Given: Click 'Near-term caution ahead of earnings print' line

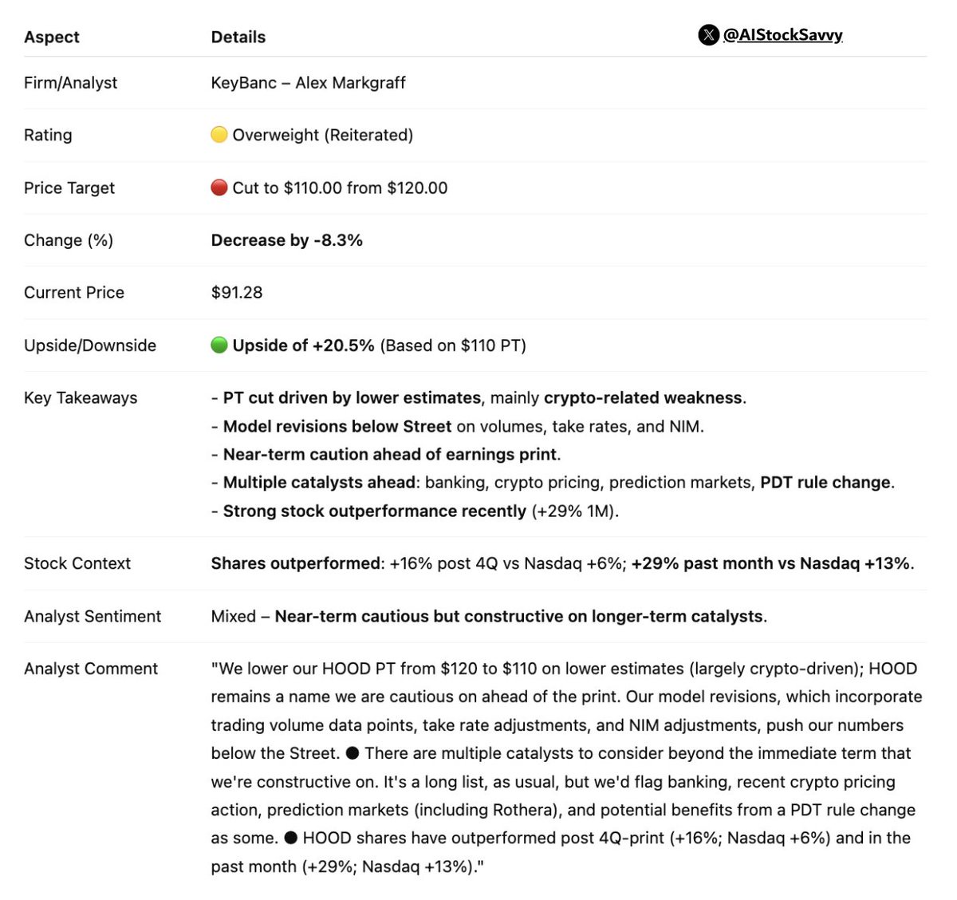Looking at the screenshot, I should 392,455.
